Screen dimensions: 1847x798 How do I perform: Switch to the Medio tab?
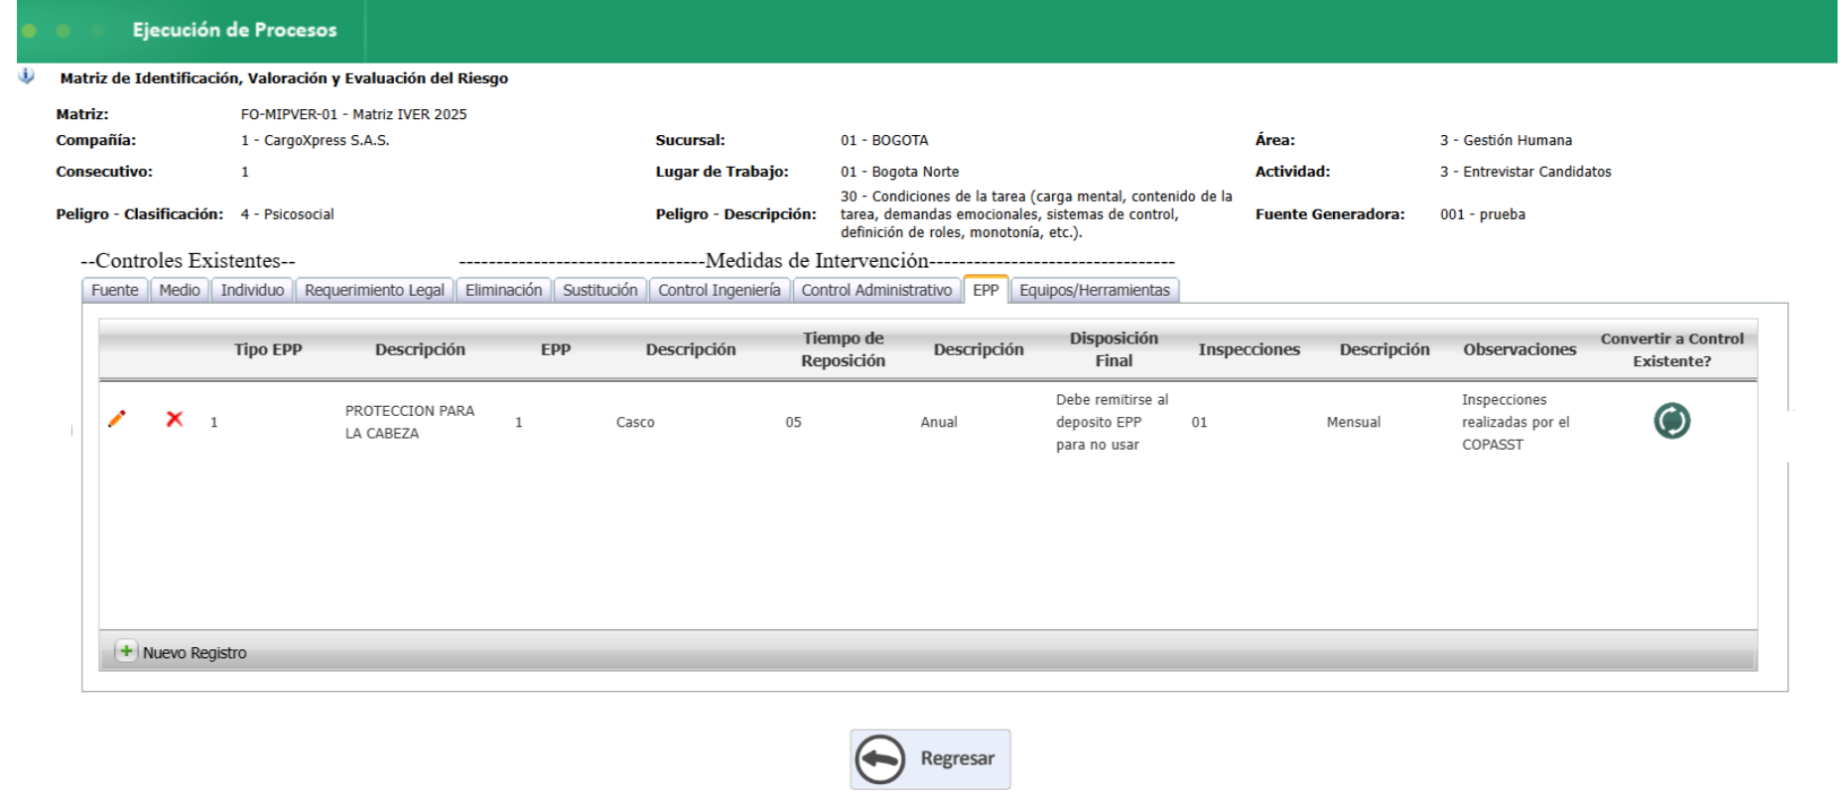[180, 290]
